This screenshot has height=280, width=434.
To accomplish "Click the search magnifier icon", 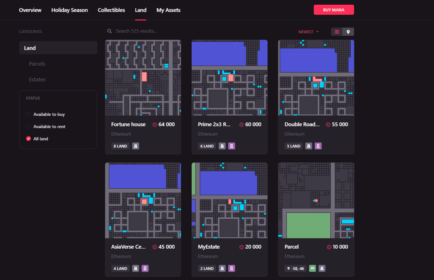I will pos(110,31).
